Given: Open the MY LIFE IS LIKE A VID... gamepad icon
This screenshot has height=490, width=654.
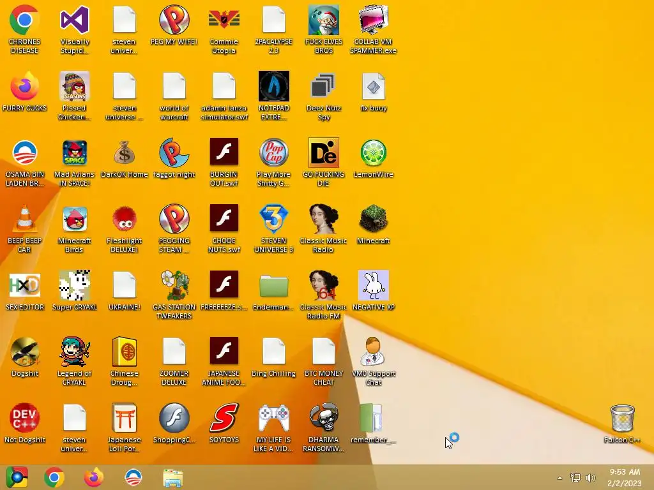Looking at the screenshot, I should [x=273, y=419].
